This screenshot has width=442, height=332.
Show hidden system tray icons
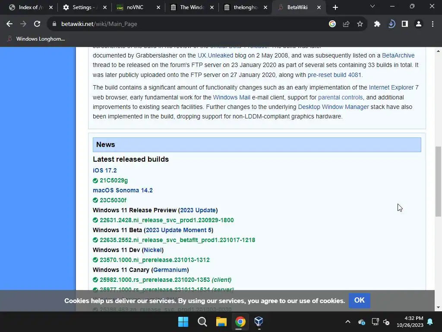348,322
